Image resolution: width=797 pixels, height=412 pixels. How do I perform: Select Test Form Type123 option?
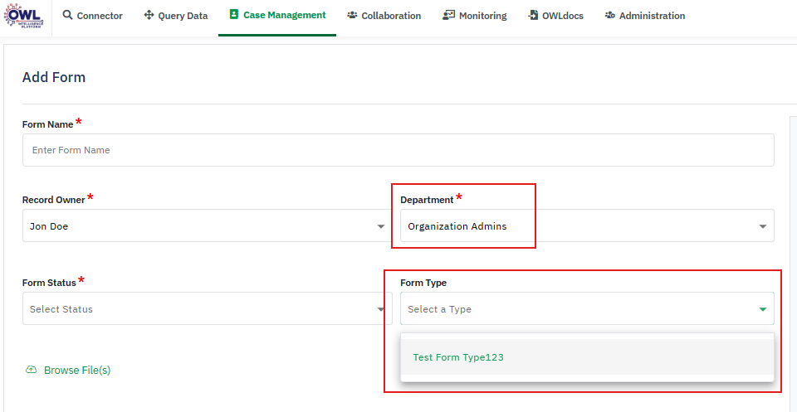458,357
